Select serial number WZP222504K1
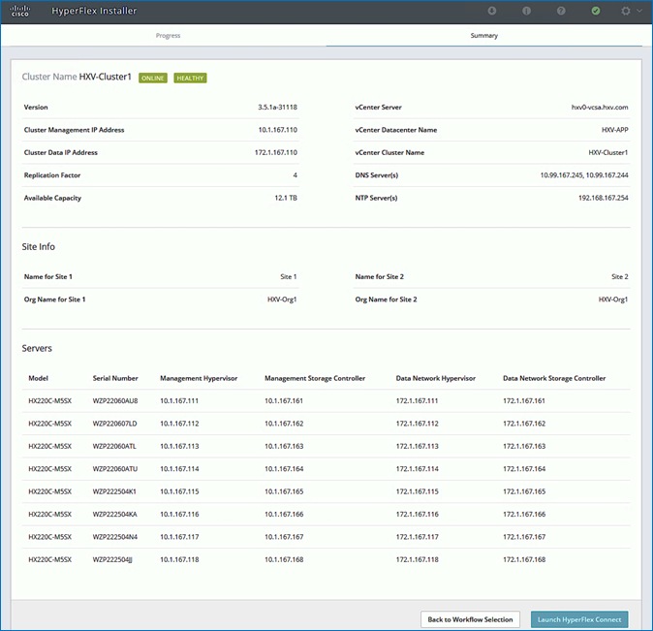 click(x=114, y=491)
